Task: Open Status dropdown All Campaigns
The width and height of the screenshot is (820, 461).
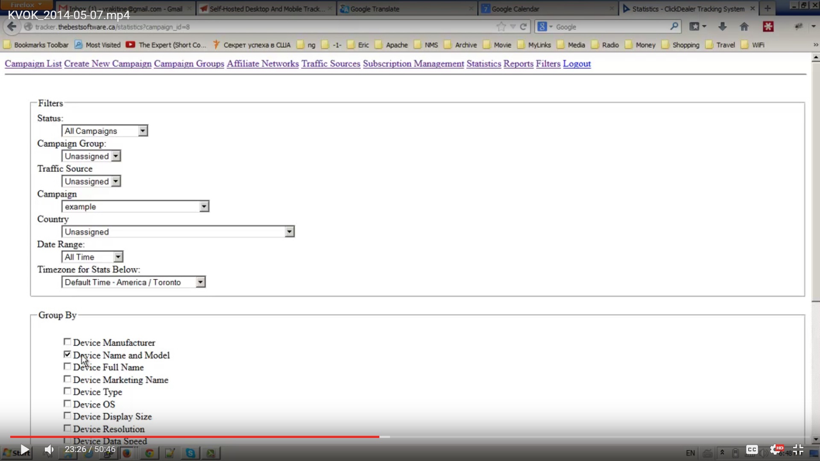Action: point(105,131)
